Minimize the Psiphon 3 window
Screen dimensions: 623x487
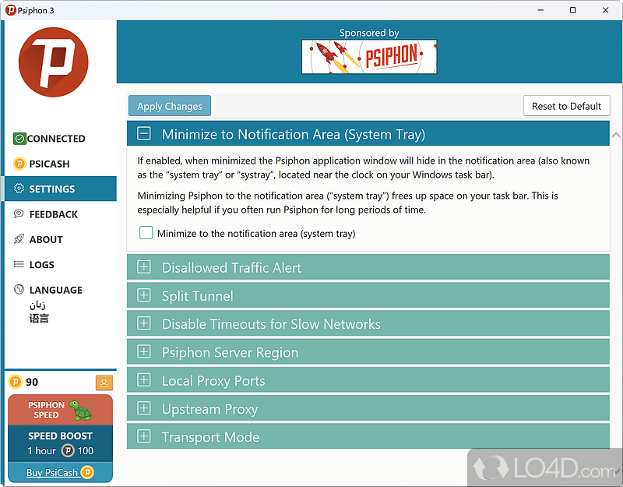coord(540,10)
